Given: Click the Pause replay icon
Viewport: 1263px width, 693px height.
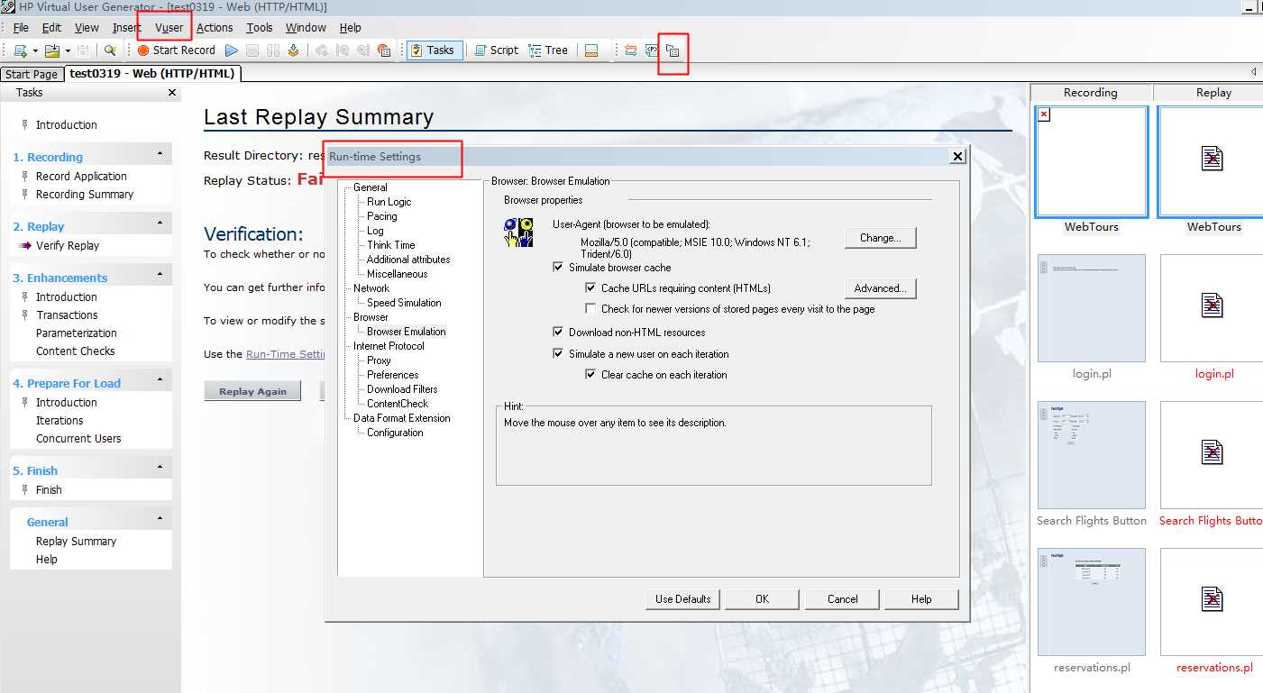Looking at the screenshot, I should (273, 50).
